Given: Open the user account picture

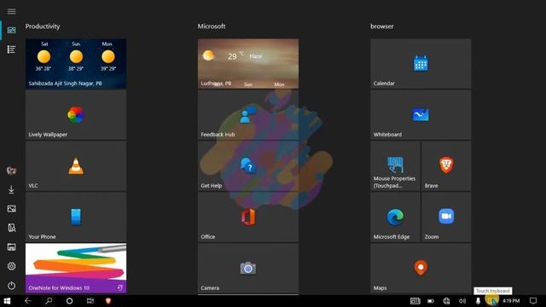Looking at the screenshot, I should 11,171.
